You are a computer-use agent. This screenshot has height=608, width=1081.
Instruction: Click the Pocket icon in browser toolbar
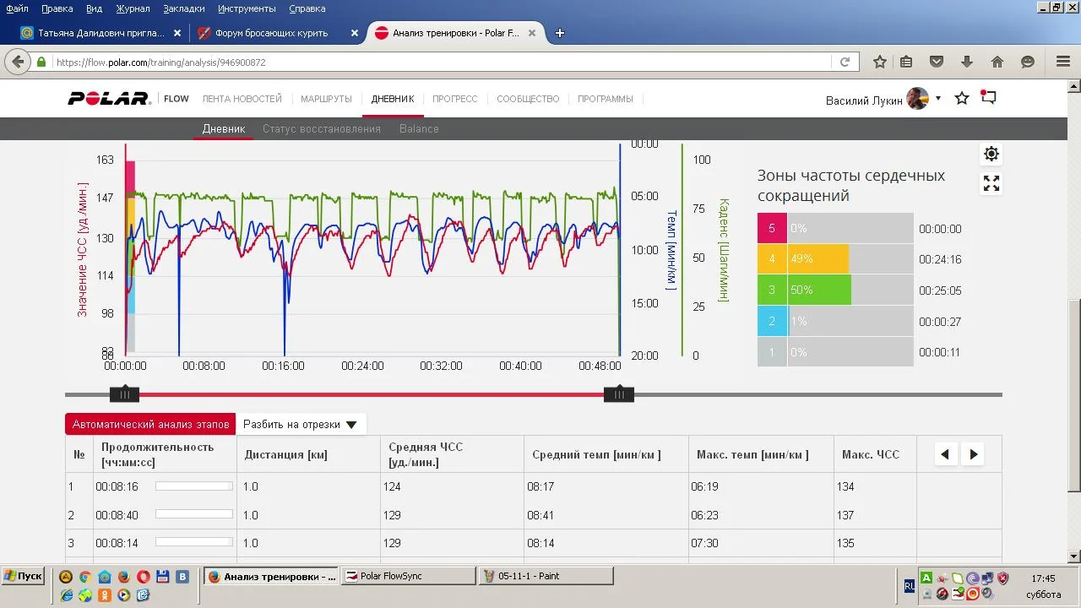click(x=937, y=62)
